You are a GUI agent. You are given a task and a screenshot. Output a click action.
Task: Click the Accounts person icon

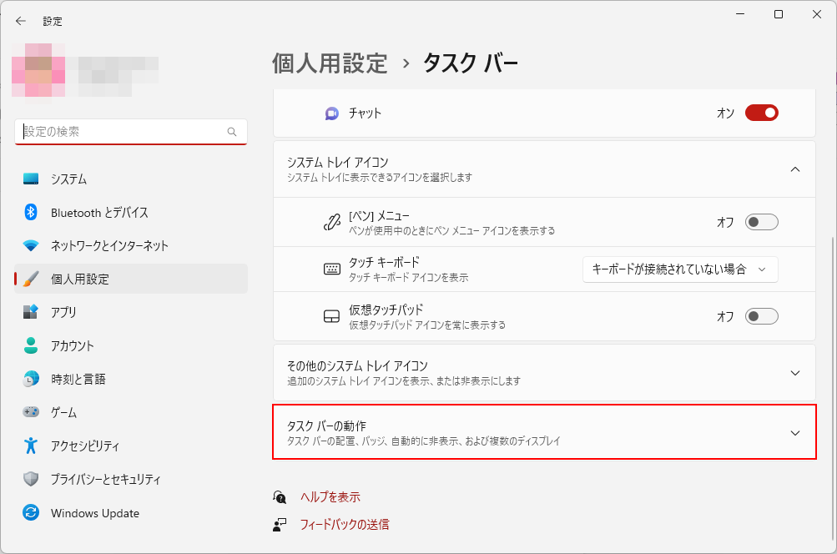click(31, 345)
